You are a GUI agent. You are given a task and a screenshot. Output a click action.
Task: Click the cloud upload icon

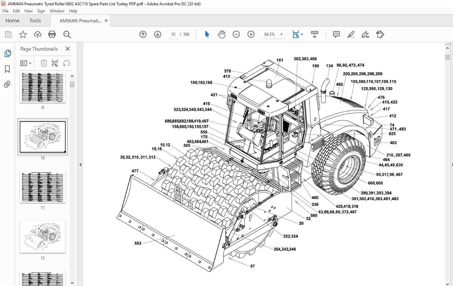(x=38, y=34)
